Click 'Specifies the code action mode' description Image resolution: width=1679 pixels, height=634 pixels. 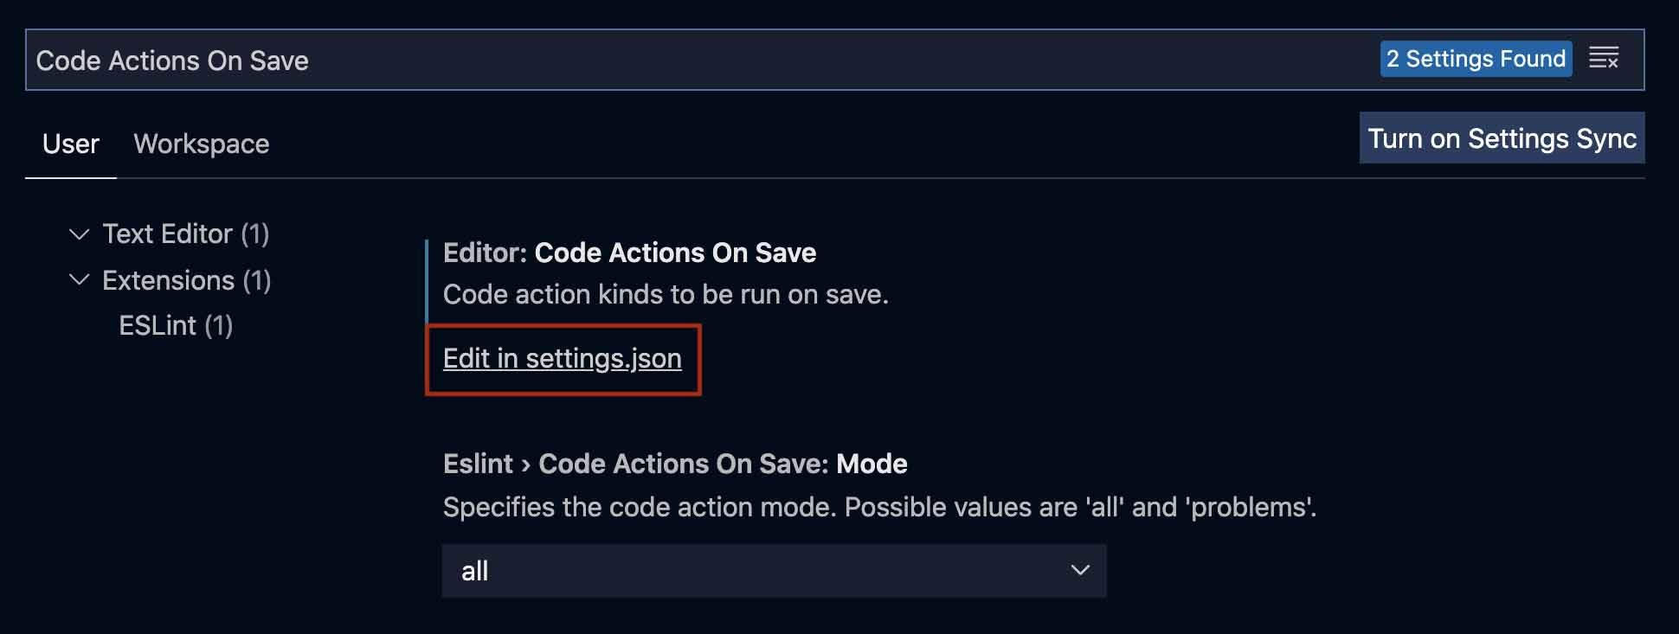pos(878,507)
